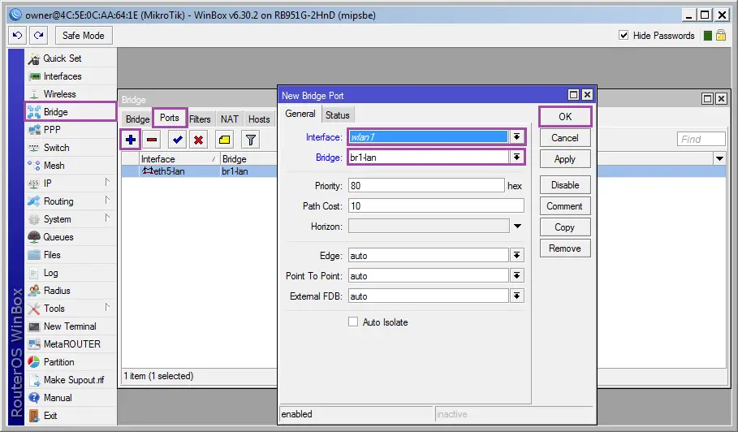Switch to the NAT tab

click(x=230, y=119)
